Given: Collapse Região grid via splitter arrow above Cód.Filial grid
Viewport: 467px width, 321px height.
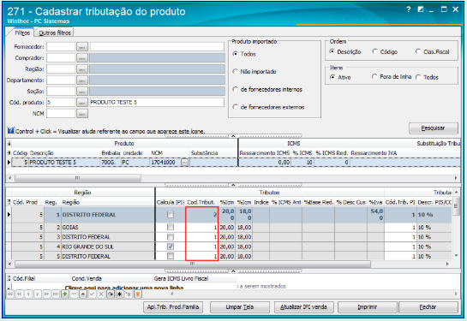Looking at the screenshot, I should [233, 270].
